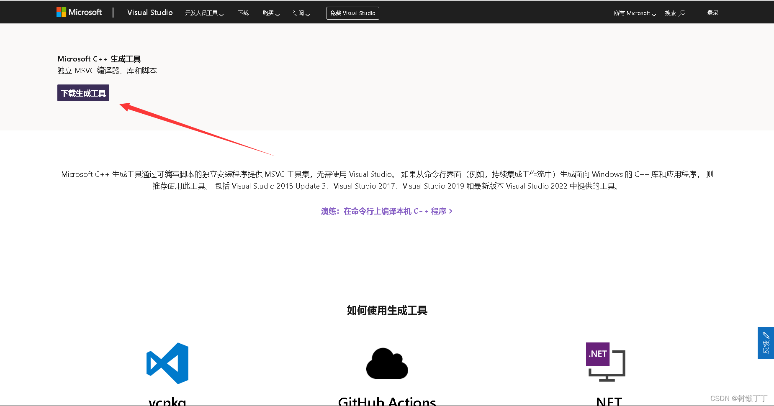Screen dimensions: 774x406
Task: Open the 反馈 feedback side tab
Action: 766,343
